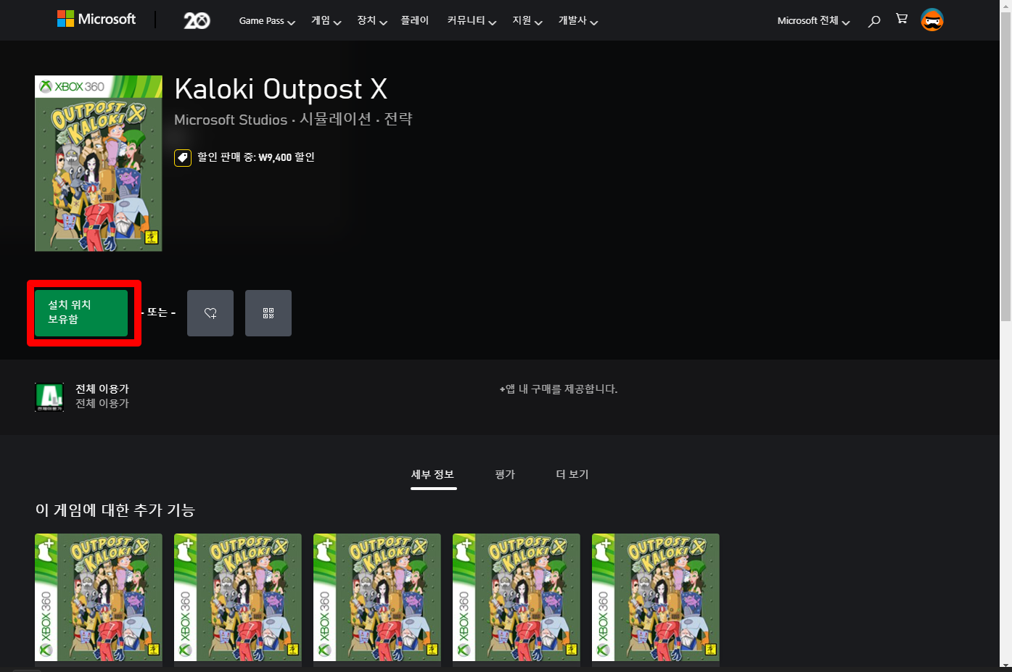Add game to wishlist with heart button
This screenshot has height=672, width=1012.
coord(210,313)
